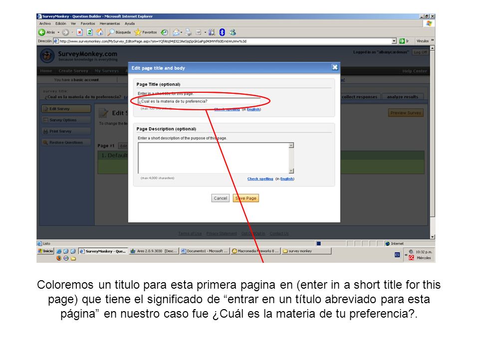Click the Research books toolbar icon
This screenshot has width=479, height=359.
[212, 32]
